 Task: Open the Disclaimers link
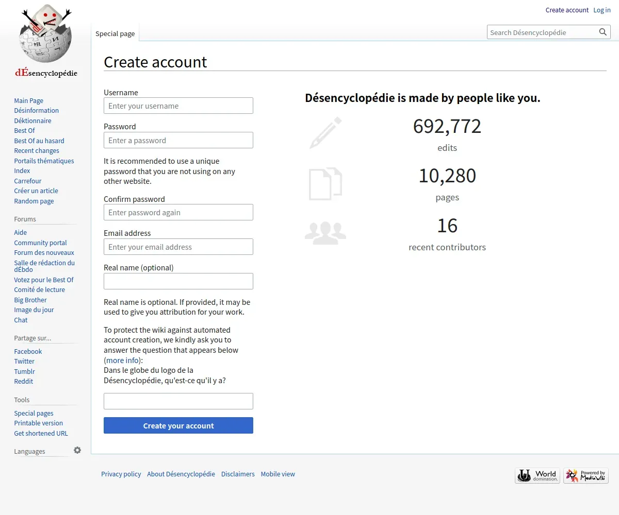coord(238,474)
